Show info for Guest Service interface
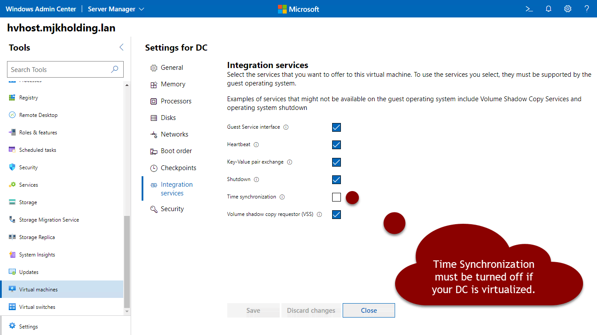 (286, 127)
